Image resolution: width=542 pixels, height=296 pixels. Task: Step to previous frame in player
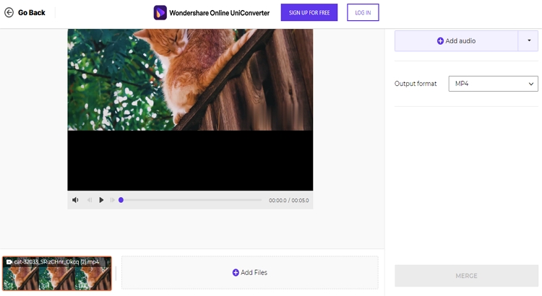90,200
